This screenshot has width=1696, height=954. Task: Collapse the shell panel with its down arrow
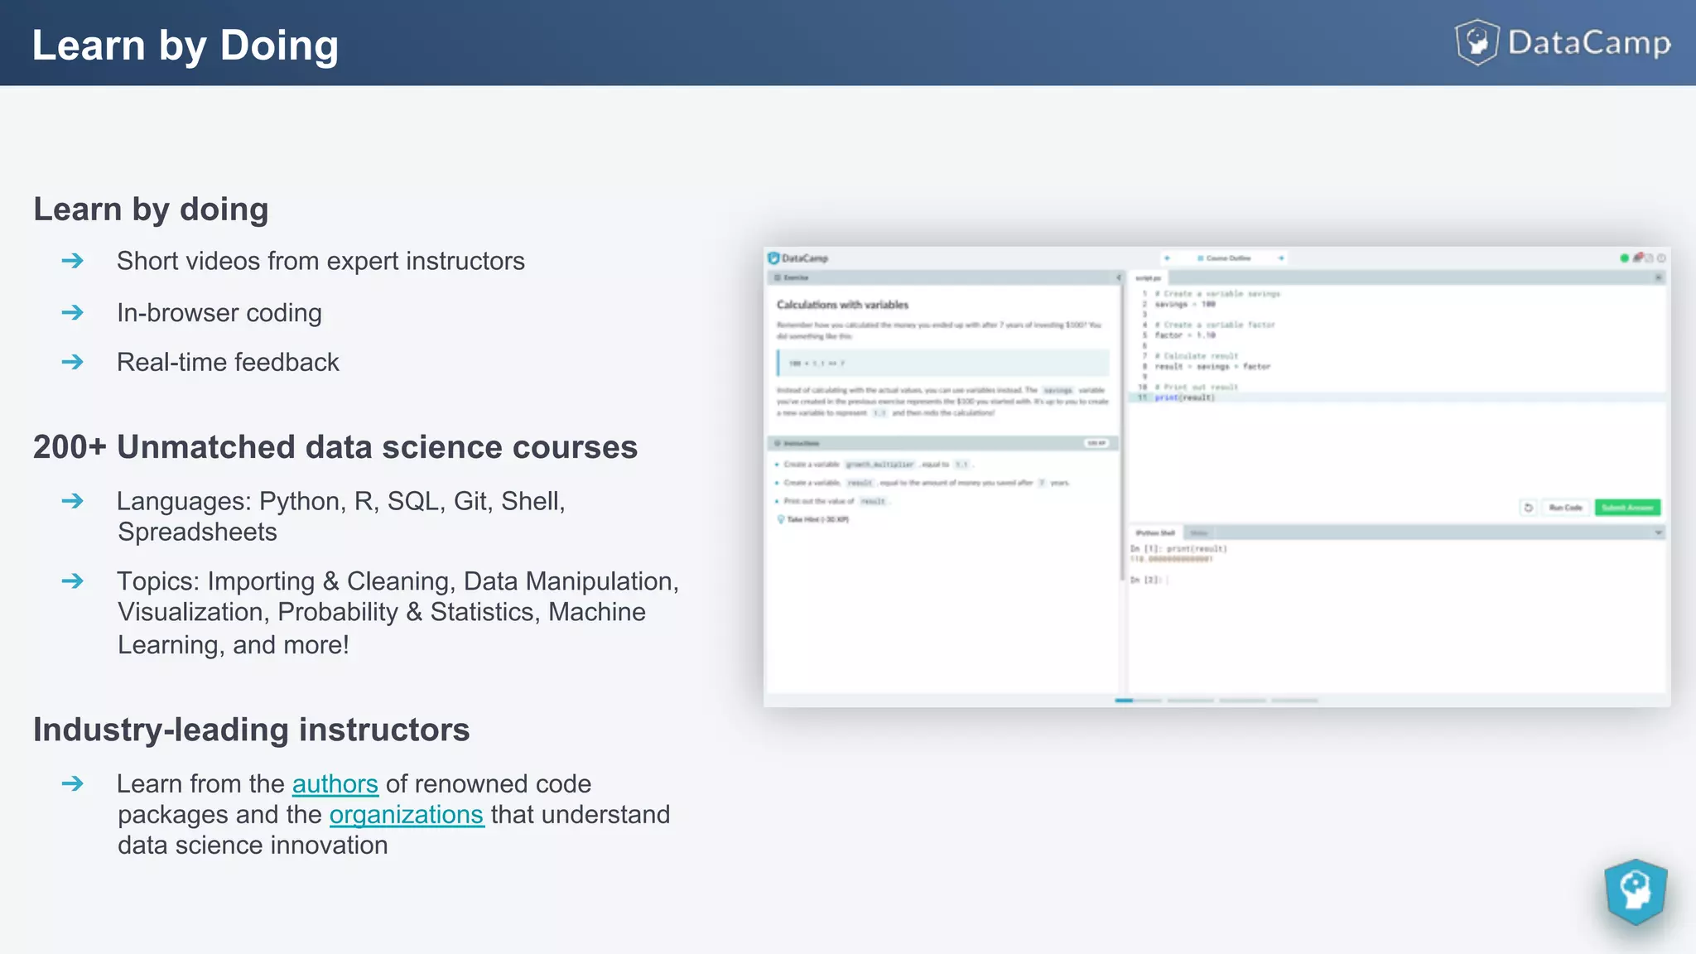1658,532
